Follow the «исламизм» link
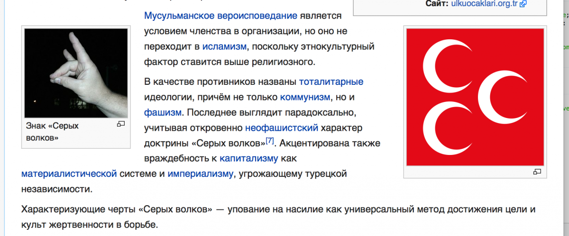Screen dimensions: 569x236 224,46
